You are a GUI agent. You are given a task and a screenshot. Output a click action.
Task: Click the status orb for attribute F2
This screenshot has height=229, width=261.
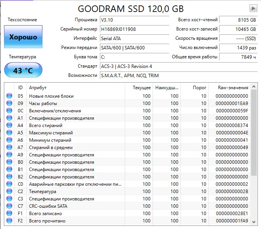tap(9, 221)
